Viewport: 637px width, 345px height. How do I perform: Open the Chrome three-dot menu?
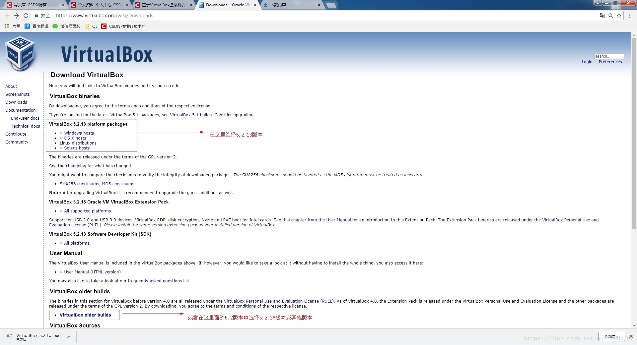(630, 16)
